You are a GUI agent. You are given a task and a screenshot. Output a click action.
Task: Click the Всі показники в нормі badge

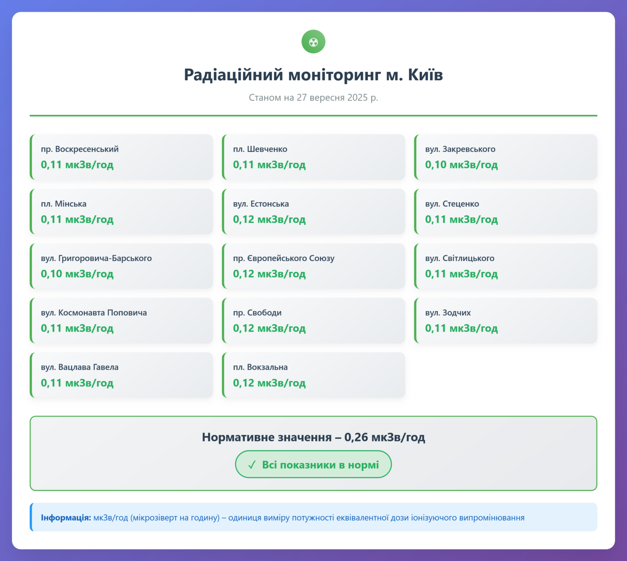point(313,465)
